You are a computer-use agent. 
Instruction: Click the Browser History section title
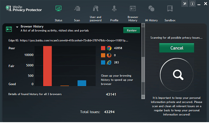32,26
